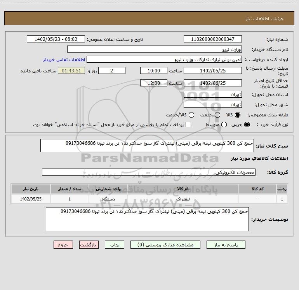Click the remaining days field showing 2
Viewport: 299px width, 290px height.
click(x=112, y=70)
